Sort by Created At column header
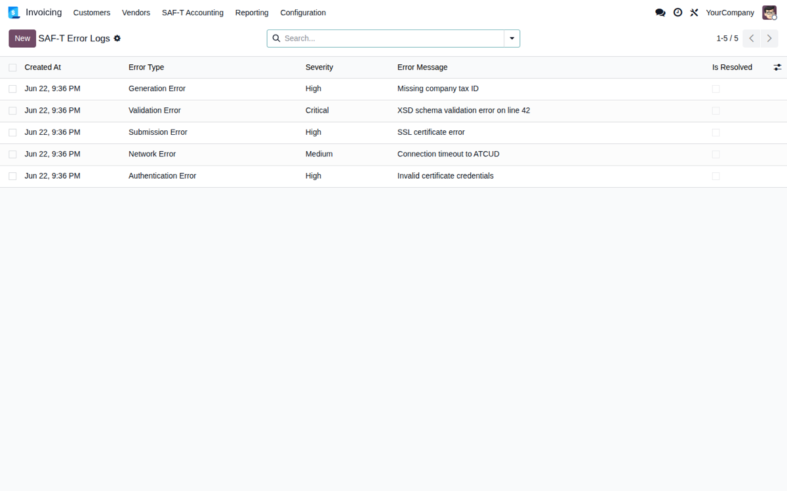Viewport: 787px width, 491px height. click(43, 67)
